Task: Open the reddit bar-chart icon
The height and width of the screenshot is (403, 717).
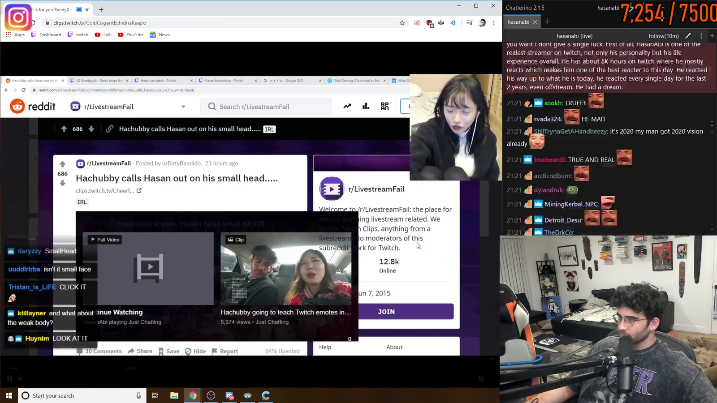Action: click(366, 106)
